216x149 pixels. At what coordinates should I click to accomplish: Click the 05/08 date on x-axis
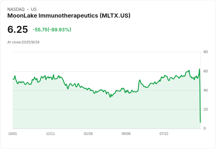tap(126, 134)
